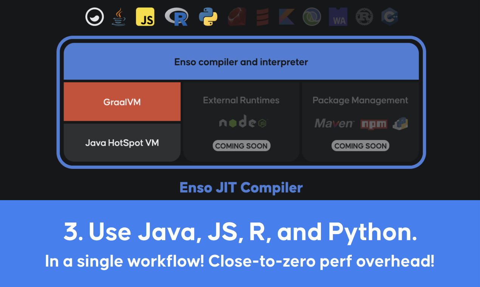Image resolution: width=480 pixels, height=287 pixels.
Task: Click the External Runtimes heading
Action: pos(241,100)
